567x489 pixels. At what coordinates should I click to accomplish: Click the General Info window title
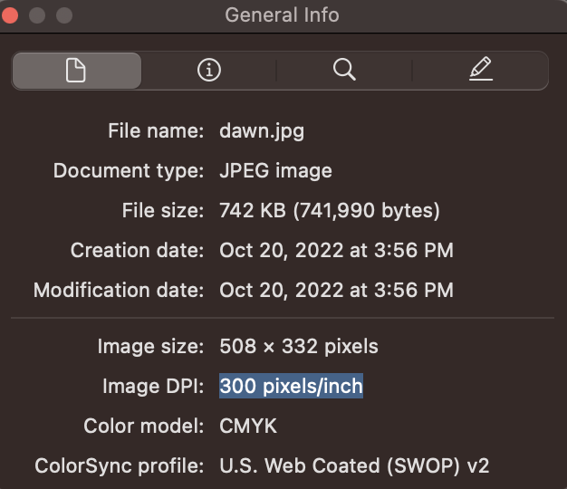click(282, 15)
